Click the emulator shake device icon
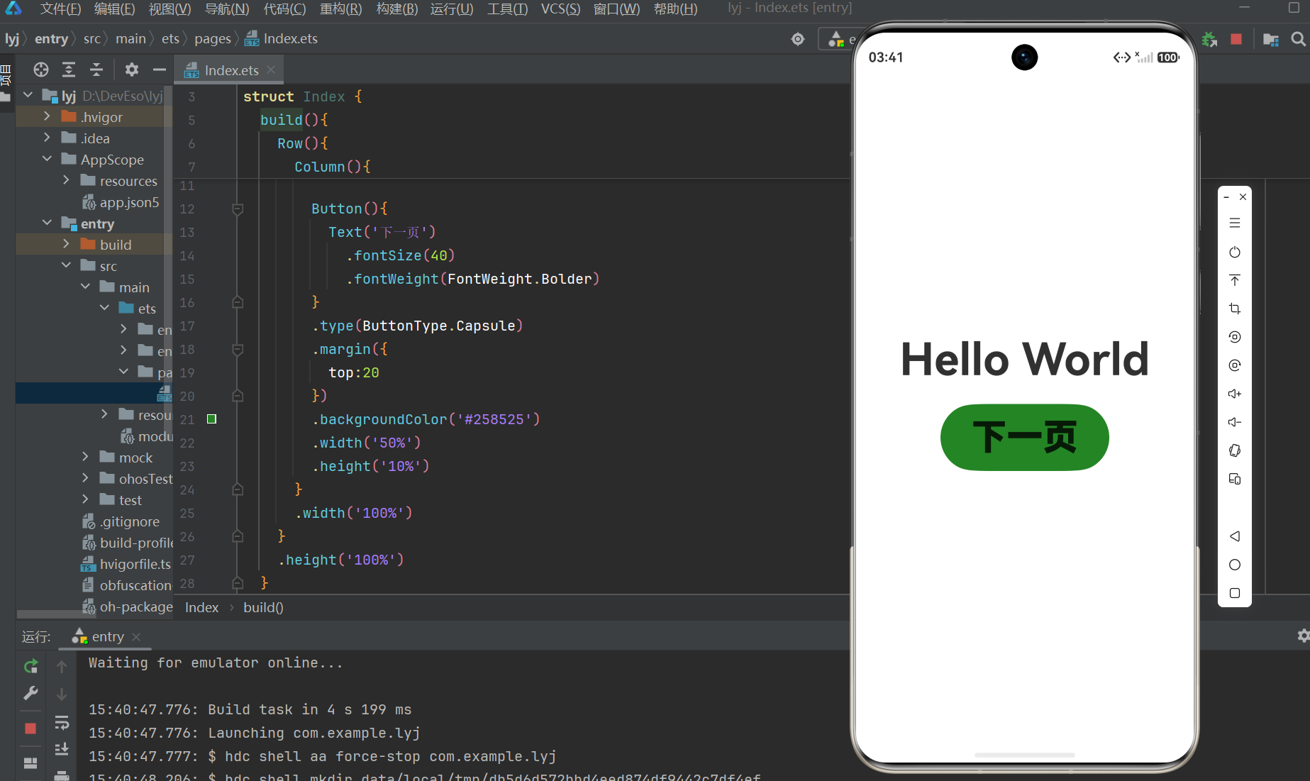Viewport: 1310px width, 781px height. pos(1235,450)
